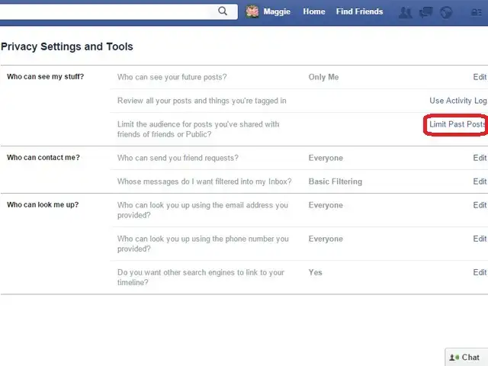The width and height of the screenshot is (488, 366).
Task: Click Maggie's profile picture thumbnail
Action: 252,11
